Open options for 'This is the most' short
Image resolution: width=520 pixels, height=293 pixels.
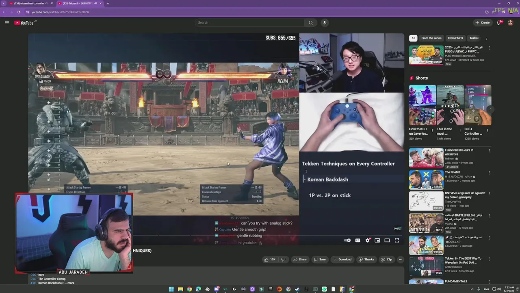click(460, 131)
